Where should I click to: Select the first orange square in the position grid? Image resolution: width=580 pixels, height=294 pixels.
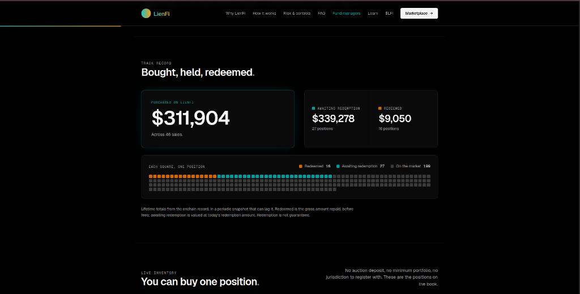(151, 176)
